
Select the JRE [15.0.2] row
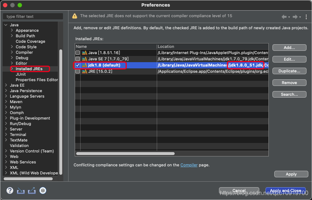[172, 71]
